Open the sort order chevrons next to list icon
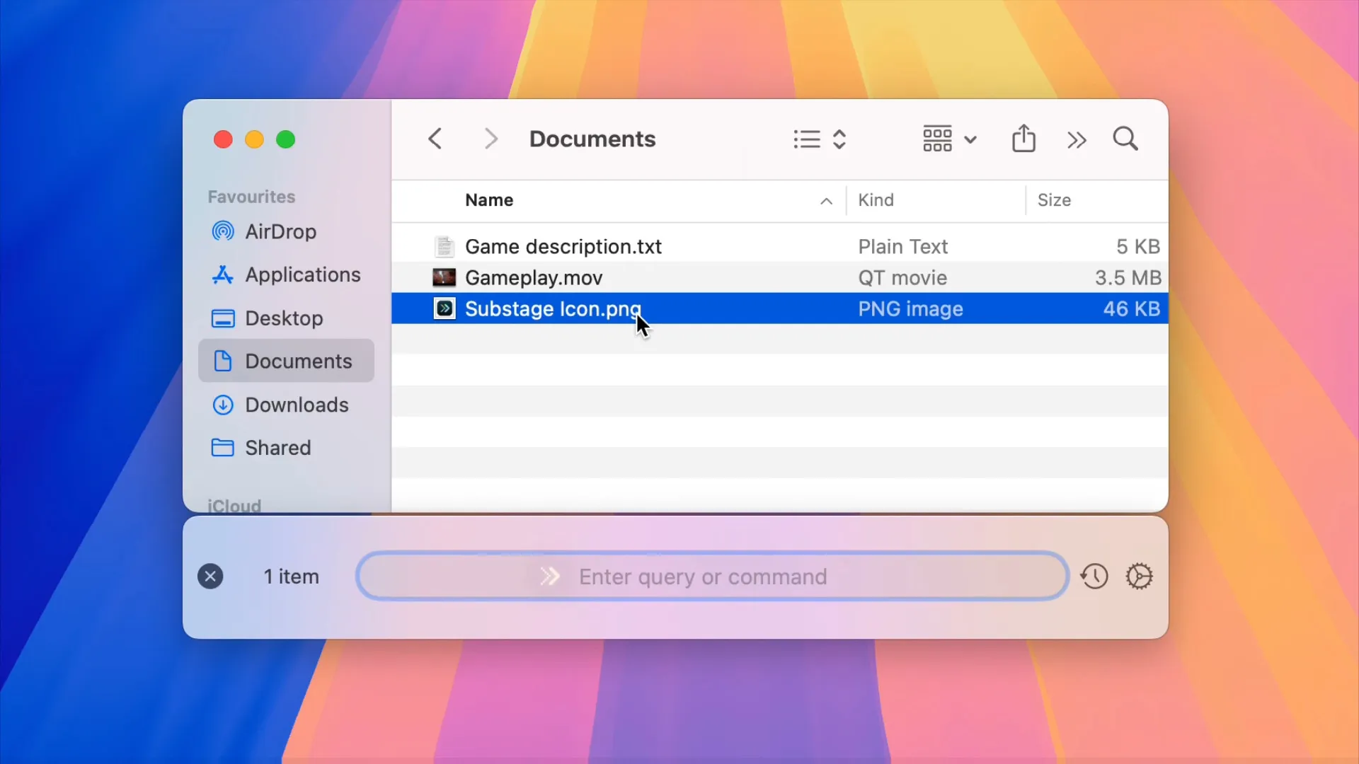 tap(840, 139)
